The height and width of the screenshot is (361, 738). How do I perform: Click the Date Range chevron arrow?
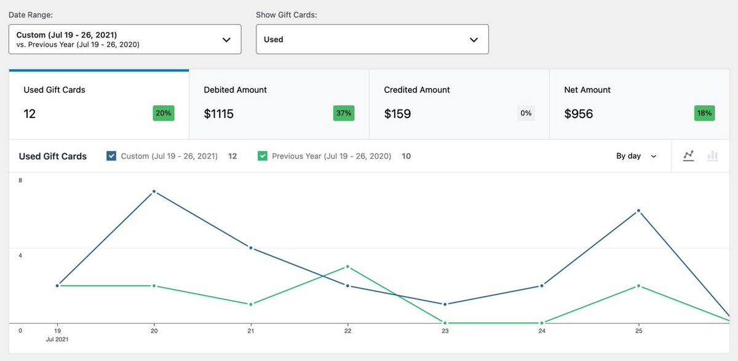click(x=226, y=39)
